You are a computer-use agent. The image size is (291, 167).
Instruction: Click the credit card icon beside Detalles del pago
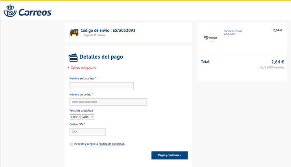point(73,57)
